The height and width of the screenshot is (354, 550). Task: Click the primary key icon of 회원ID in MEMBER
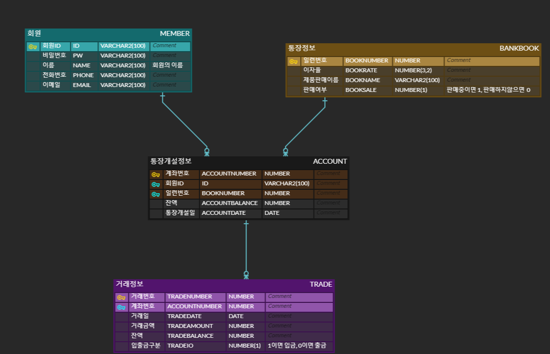click(x=32, y=47)
